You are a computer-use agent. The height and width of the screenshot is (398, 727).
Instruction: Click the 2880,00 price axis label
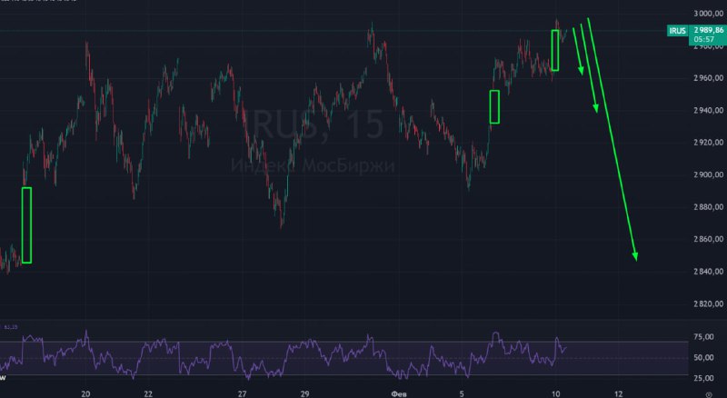(709, 207)
